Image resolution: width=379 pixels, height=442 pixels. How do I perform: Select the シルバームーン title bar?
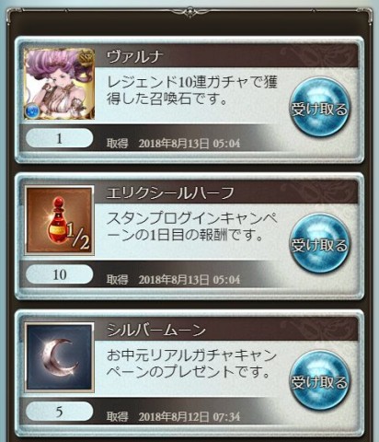[x=226, y=329]
